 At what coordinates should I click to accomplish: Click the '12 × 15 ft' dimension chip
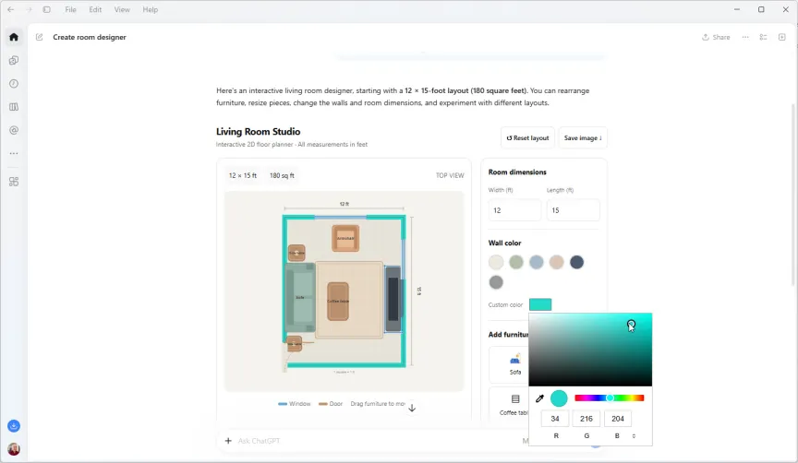[x=243, y=175]
